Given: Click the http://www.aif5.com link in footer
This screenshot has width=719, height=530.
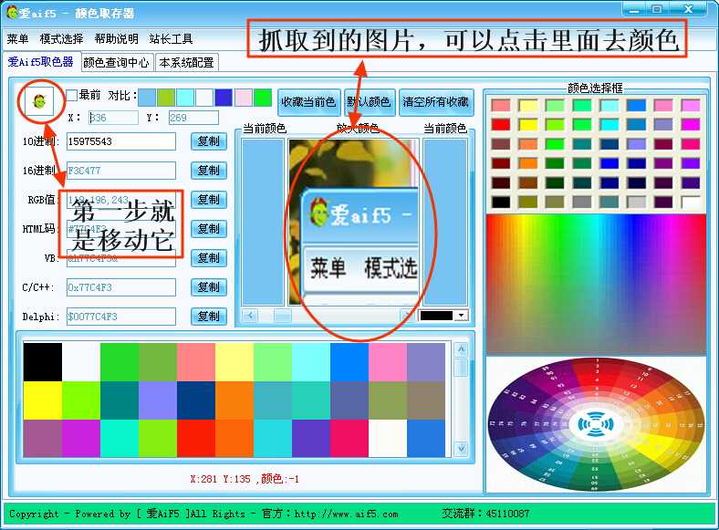Looking at the screenshot, I should click(346, 514).
